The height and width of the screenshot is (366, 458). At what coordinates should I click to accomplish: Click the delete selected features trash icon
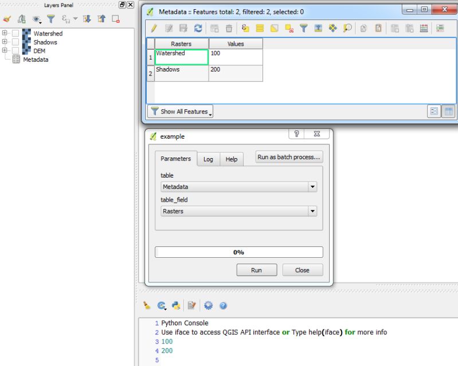pos(229,28)
